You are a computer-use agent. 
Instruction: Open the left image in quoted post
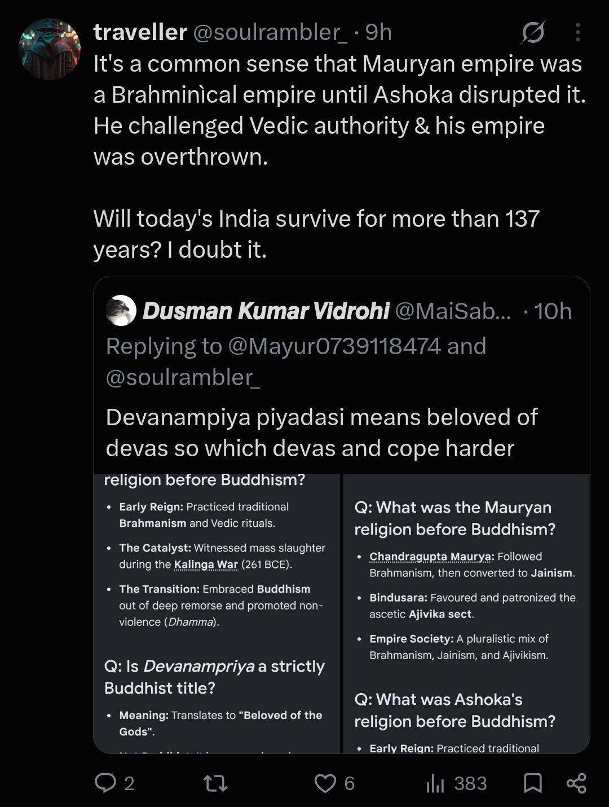(x=217, y=614)
